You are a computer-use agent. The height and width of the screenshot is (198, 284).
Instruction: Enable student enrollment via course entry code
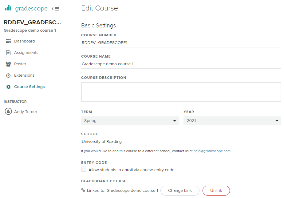[x=84, y=169]
